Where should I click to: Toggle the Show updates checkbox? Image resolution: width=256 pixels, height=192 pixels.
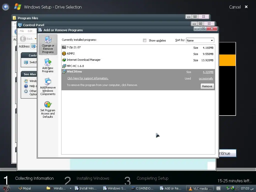pos(144,40)
